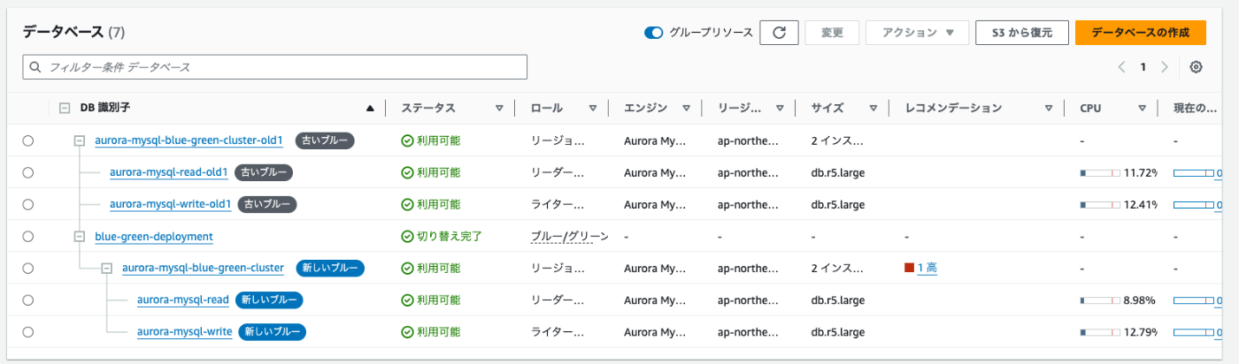Image resolution: width=1239 pixels, height=364 pixels.
Task: Click the refresh icon button
Action: tap(779, 33)
